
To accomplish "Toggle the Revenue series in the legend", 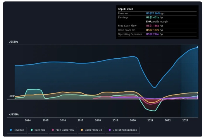I will tap(17, 130).
